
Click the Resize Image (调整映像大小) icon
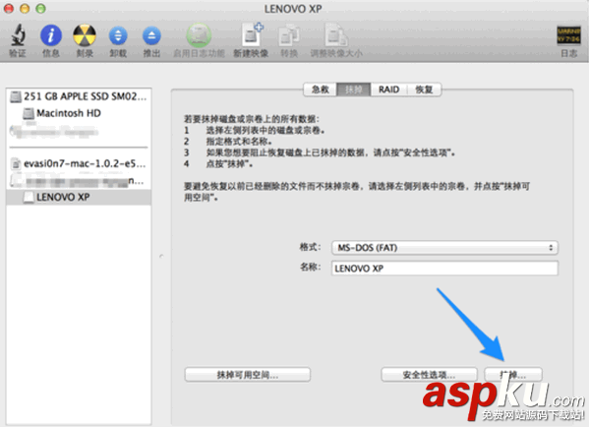[x=336, y=35]
